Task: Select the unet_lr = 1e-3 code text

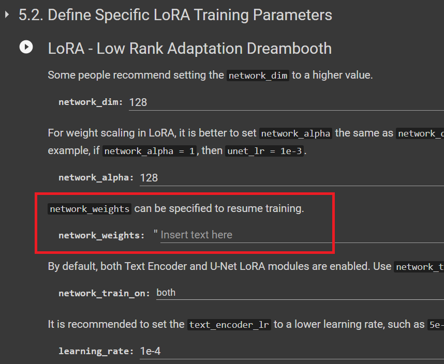Action: (x=264, y=151)
